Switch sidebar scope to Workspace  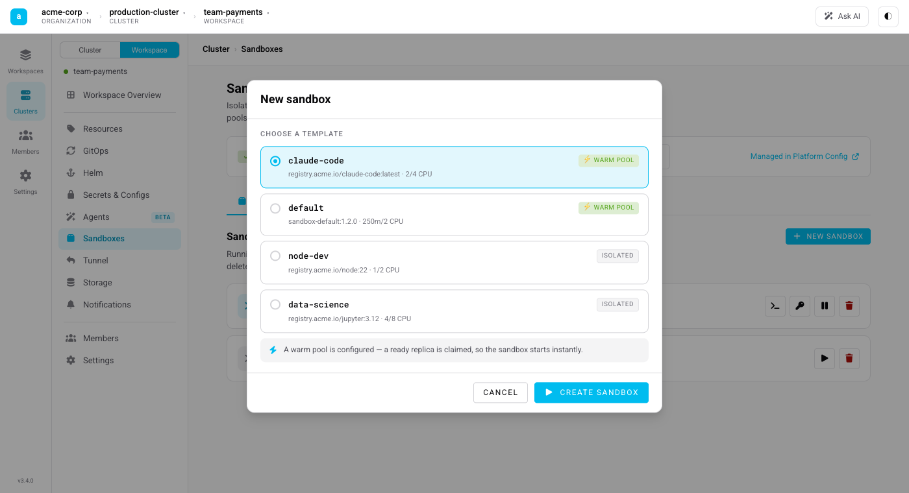pos(149,50)
